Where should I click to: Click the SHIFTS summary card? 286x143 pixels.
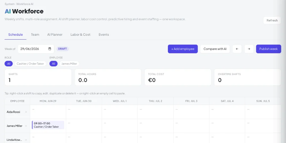tap(38, 77)
